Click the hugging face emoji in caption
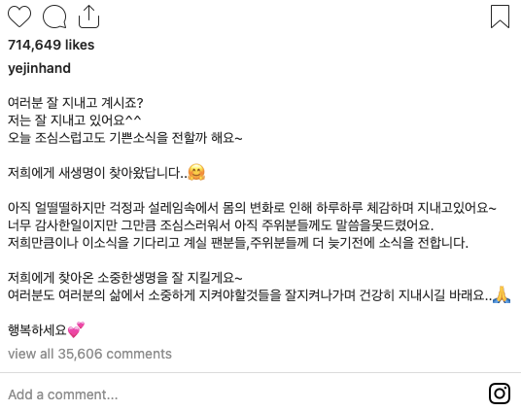This screenshot has width=521, height=411. click(196, 172)
